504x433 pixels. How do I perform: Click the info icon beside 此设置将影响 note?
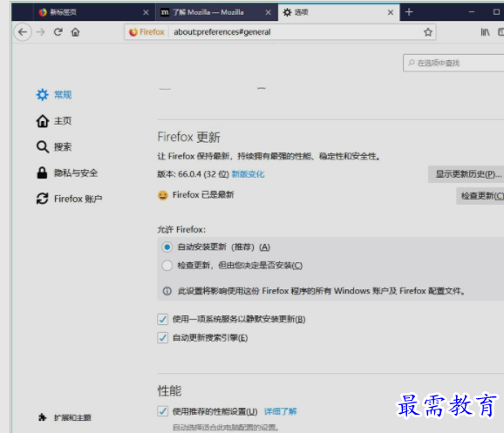coord(167,291)
